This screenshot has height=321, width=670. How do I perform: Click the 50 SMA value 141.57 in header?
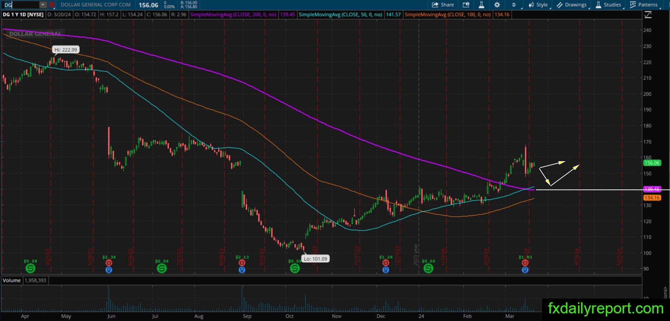393,15
